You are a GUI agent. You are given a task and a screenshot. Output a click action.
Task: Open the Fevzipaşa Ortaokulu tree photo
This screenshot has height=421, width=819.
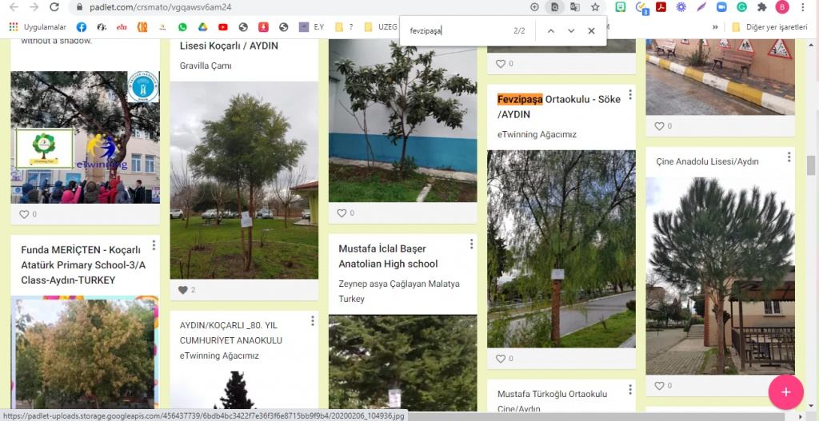tap(561, 248)
